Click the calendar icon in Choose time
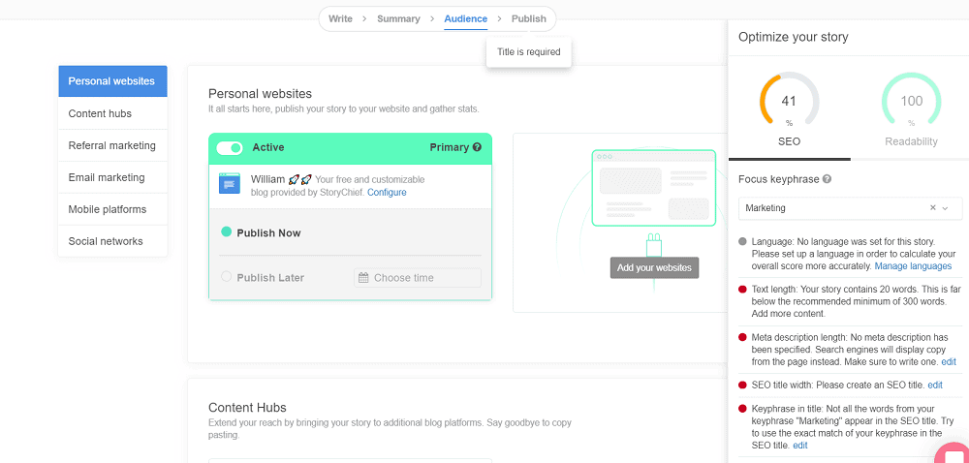The width and height of the screenshot is (969, 463). [364, 278]
